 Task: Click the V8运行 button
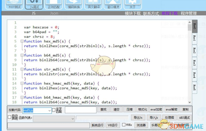[112, 125]
